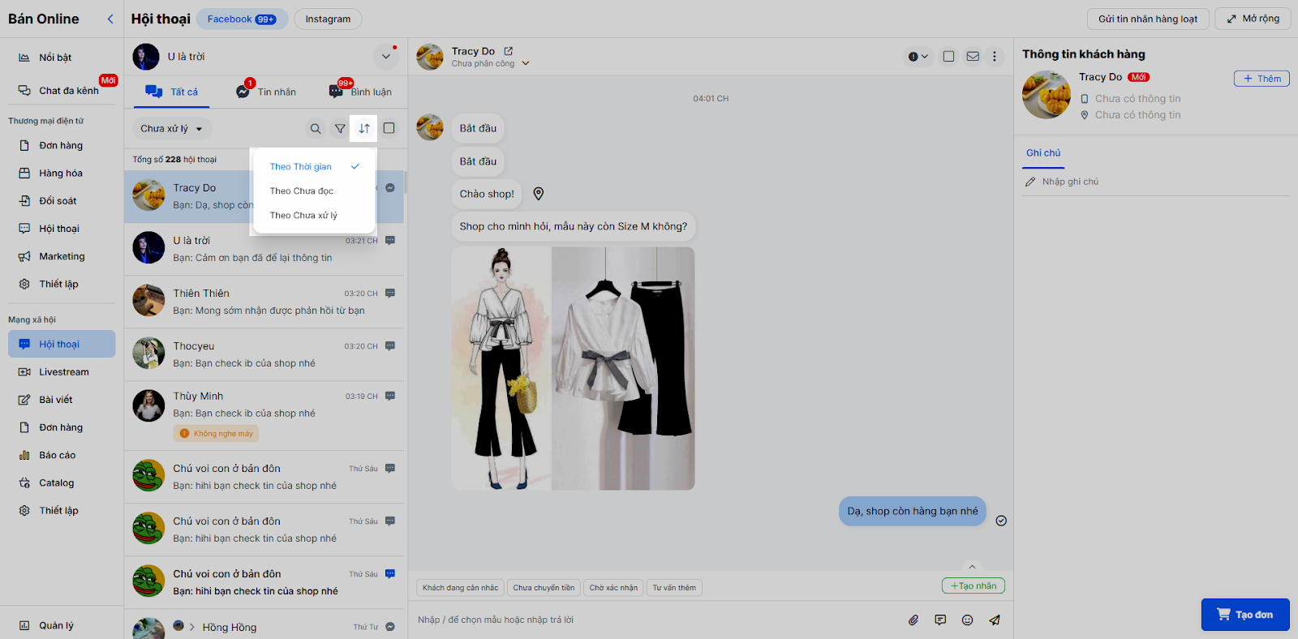Open the Thiên Thiên conversation
The height and width of the screenshot is (639, 1298).
click(x=264, y=302)
